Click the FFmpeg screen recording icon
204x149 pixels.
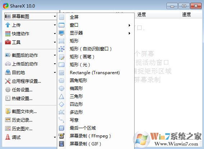(x=62, y=136)
